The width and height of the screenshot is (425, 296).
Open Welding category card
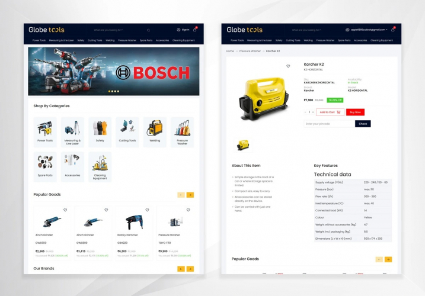click(155, 132)
